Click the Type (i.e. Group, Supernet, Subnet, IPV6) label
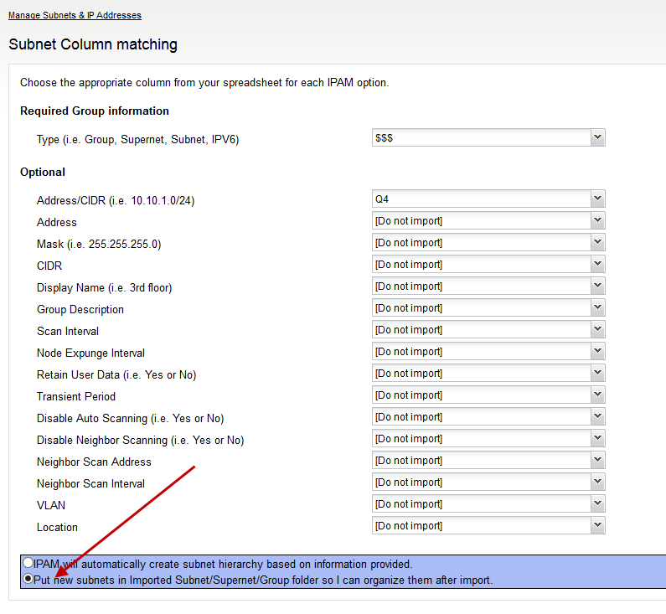Screen dimensions: 666x614 coord(137,140)
